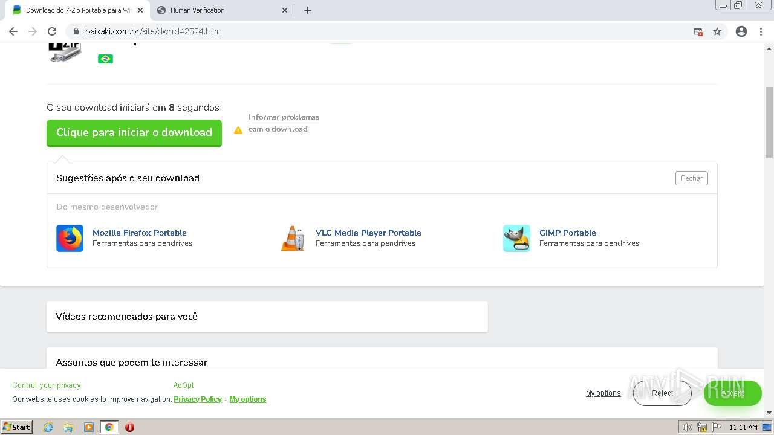
Task: Click the Chrome taskbar icon
Action: 109,427
